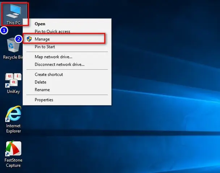
Task: Click the This PC label text
Action: (14, 23)
